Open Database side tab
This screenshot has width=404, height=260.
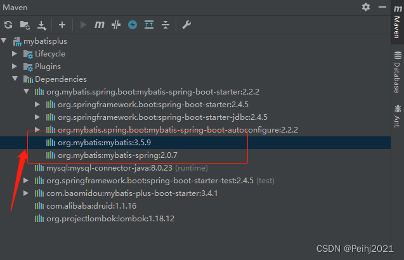click(397, 72)
